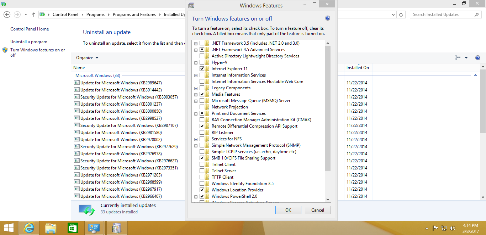Click the folder icon next to Hyper-V
This screenshot has height=235, width=486.
[207, 62]
